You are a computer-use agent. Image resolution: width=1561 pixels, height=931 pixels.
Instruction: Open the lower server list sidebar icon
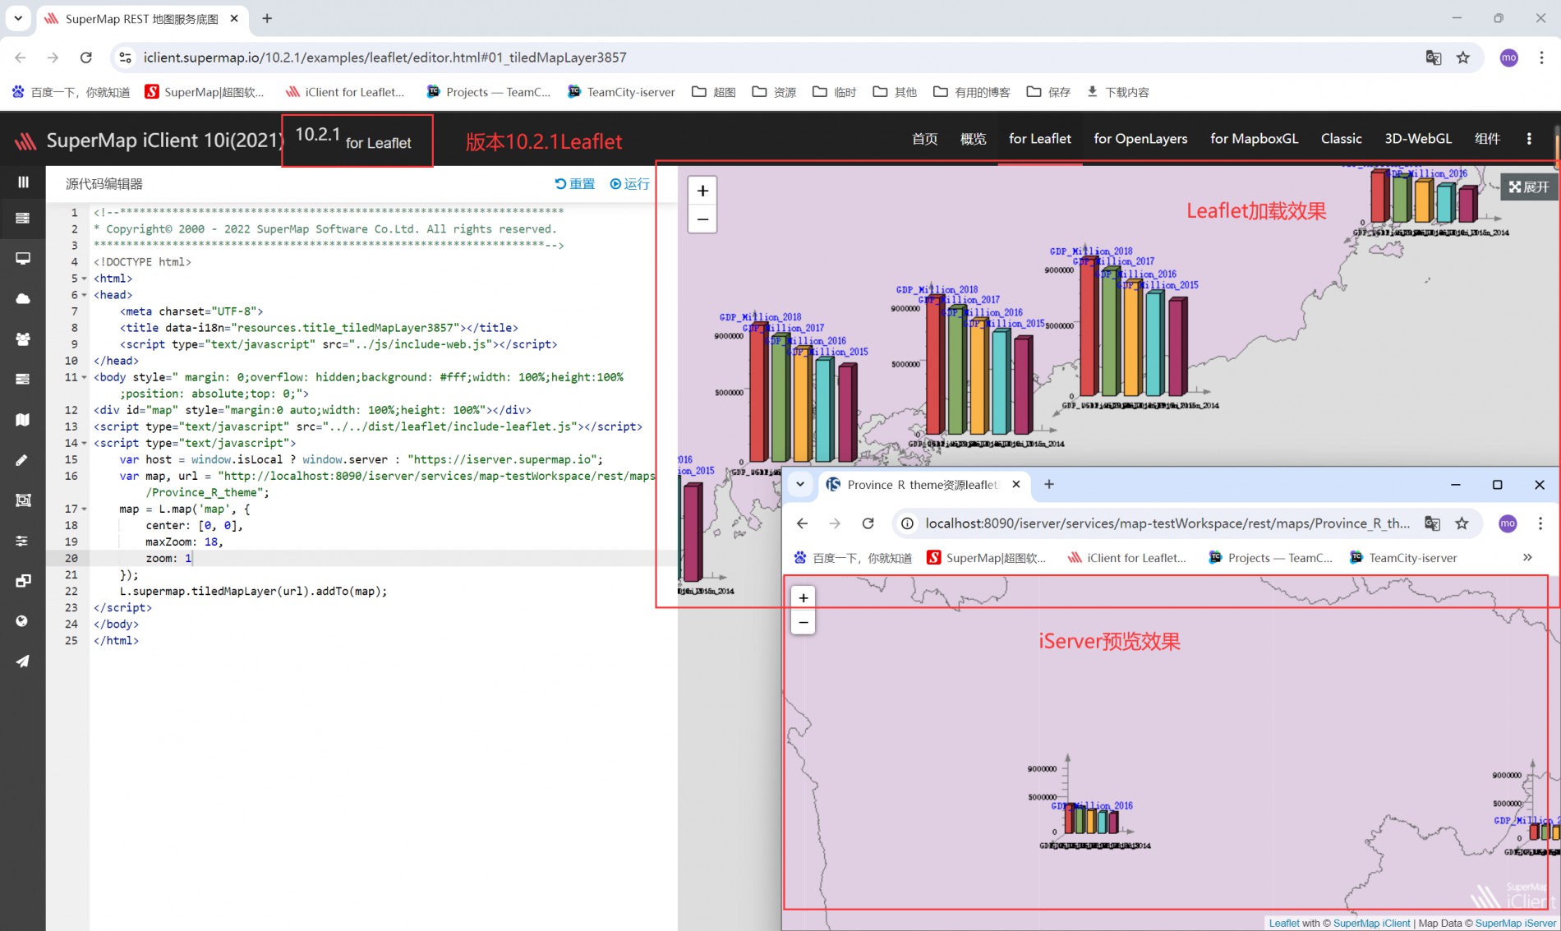(x=23, y=379)
